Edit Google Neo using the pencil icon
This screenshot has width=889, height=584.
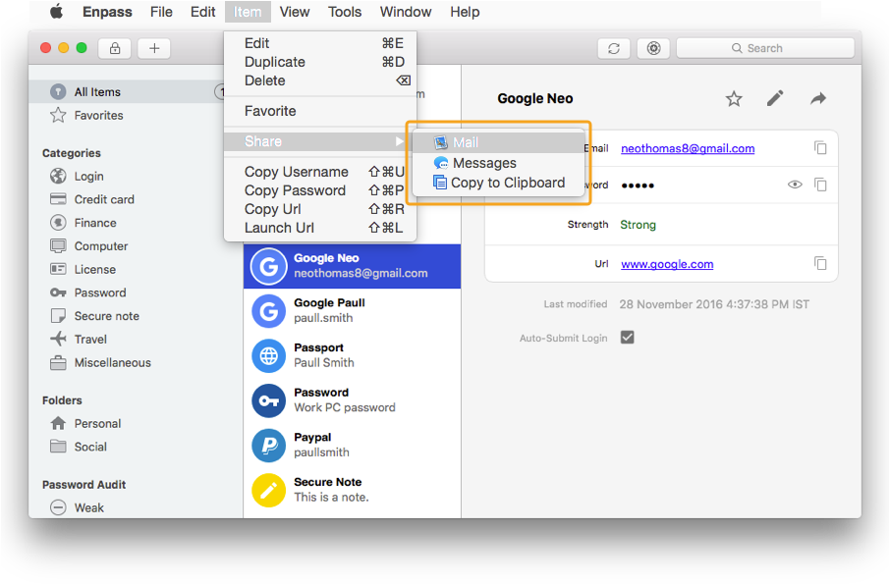pyautogui.click(x=774, y=98)
